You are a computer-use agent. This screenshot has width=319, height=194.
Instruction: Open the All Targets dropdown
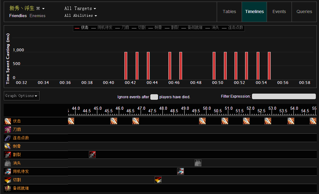(80, 9)
